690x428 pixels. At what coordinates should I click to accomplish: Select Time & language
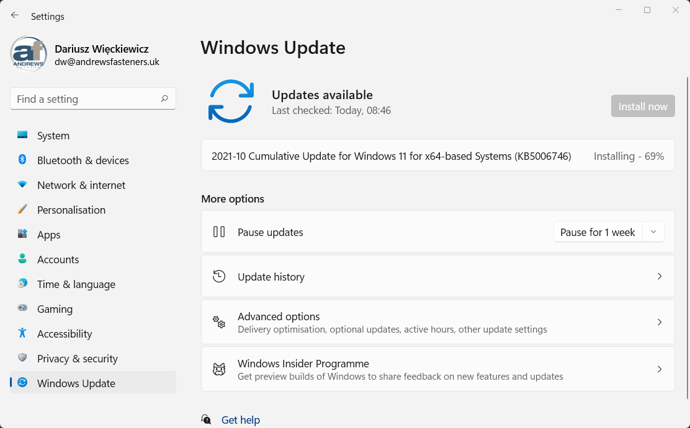[93, 284]
